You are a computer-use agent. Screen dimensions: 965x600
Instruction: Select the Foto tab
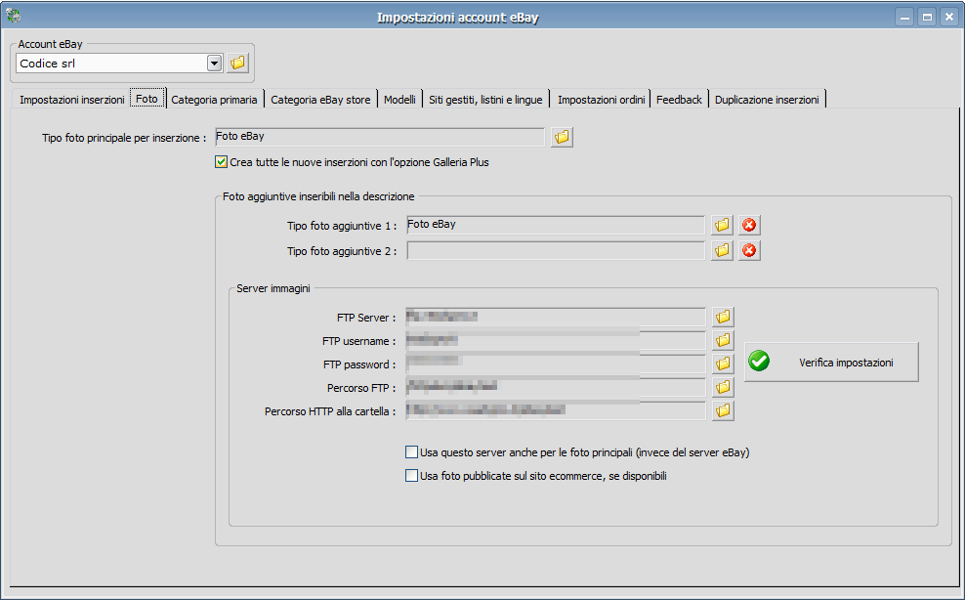coord(147,99)
